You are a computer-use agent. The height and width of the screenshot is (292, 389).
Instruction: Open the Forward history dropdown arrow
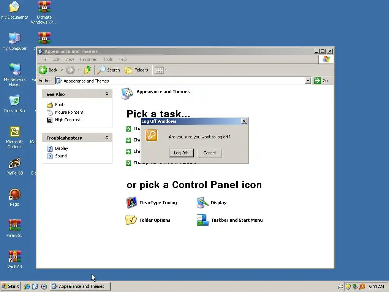(79, 70)
